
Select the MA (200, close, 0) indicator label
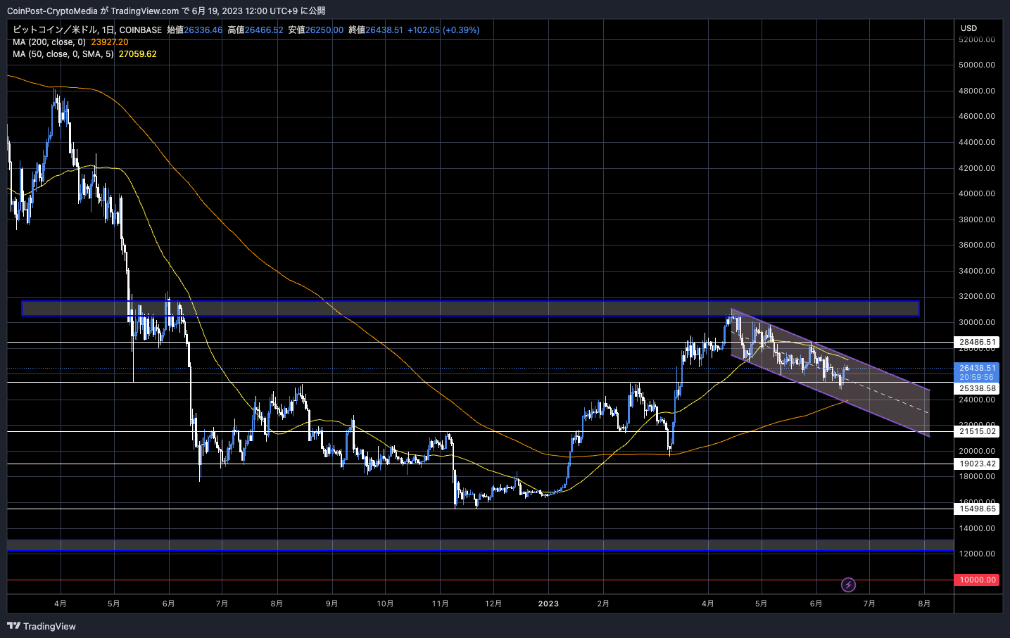(x=49, y=42)
